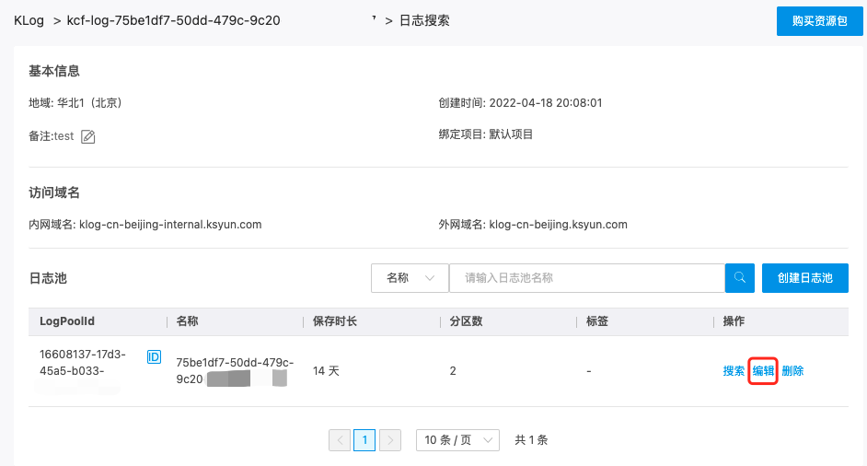Click the 购买资源包 button
Image resolution: width=867 pixels, height=466 pixels.
point(813,20)
